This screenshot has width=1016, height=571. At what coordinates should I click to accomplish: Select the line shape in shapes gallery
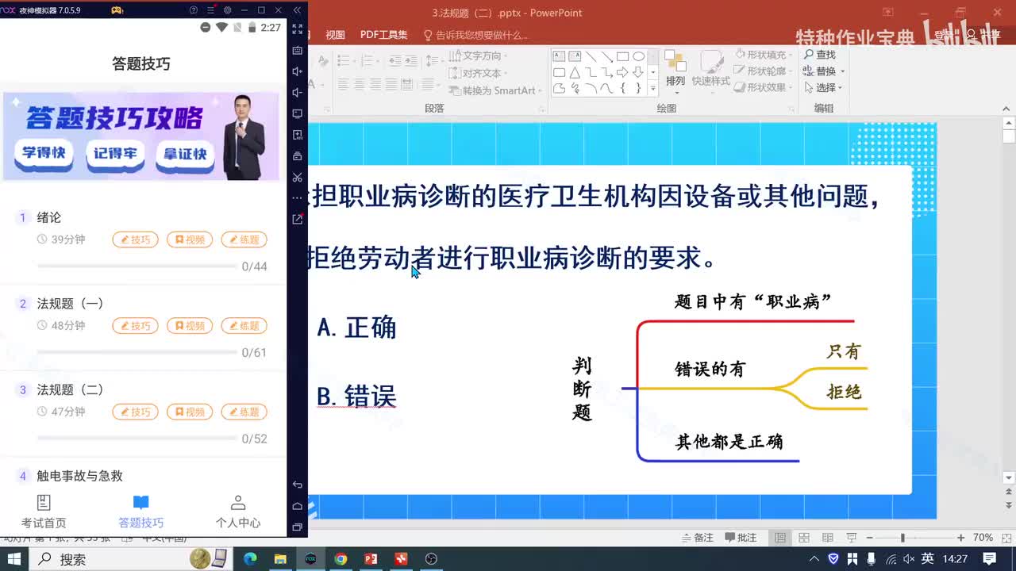[591, 56]
